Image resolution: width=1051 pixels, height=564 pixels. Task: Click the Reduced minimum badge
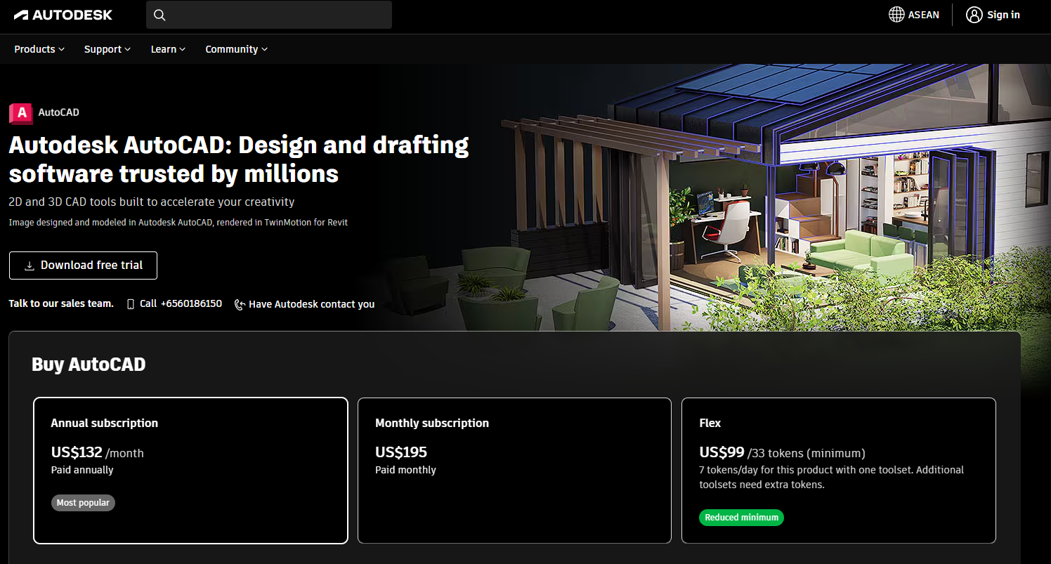[x=741, y=518]
